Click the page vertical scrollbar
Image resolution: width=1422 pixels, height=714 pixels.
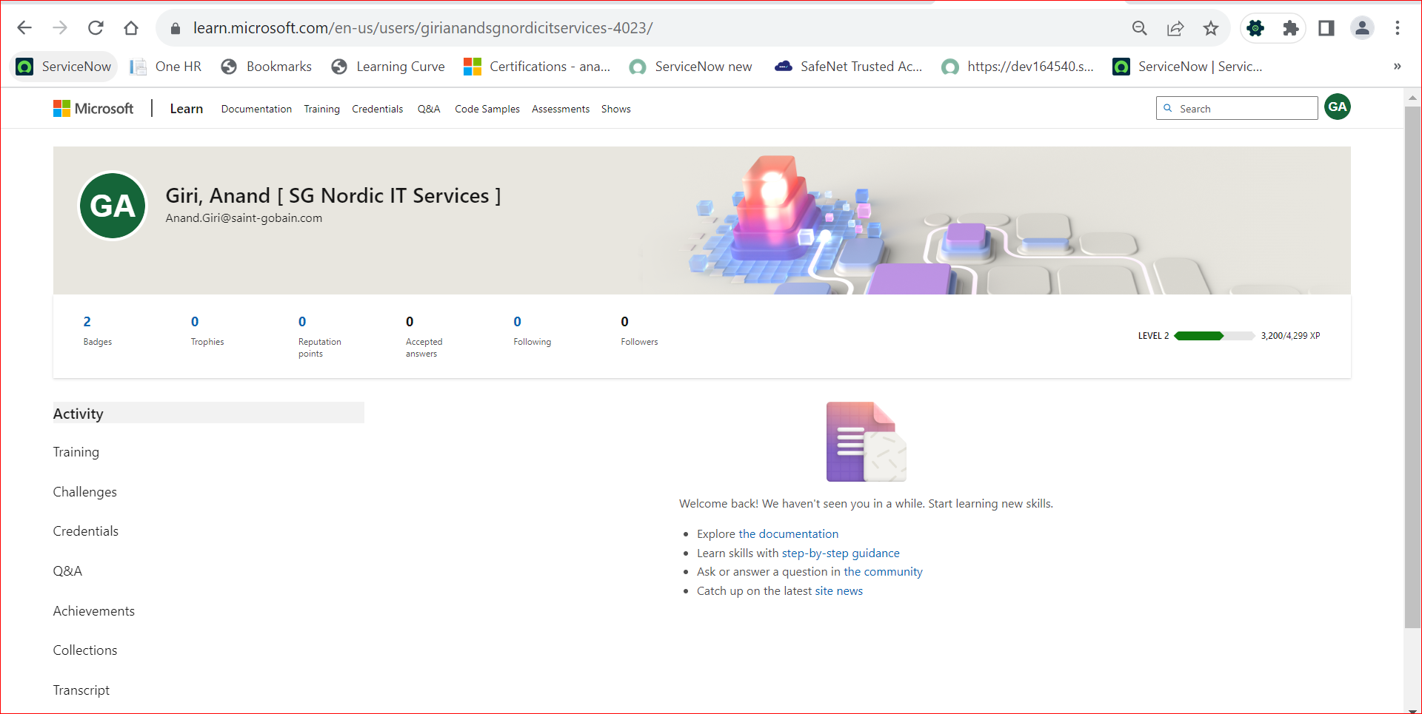[x=1412, y=366]
